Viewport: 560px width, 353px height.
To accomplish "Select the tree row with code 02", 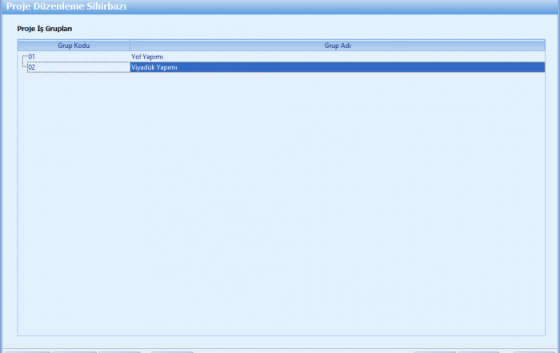I will (32, 68).
